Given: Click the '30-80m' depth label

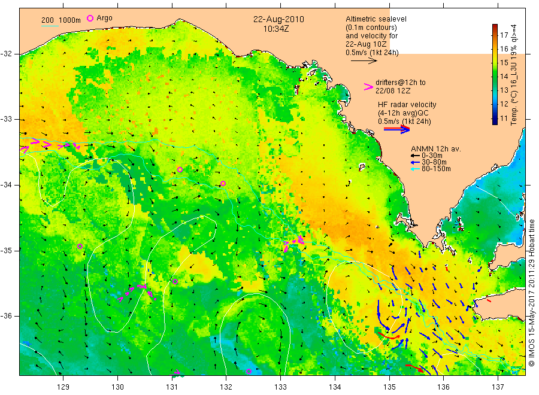Looking at the screenshot, I should tap(434, 162).
